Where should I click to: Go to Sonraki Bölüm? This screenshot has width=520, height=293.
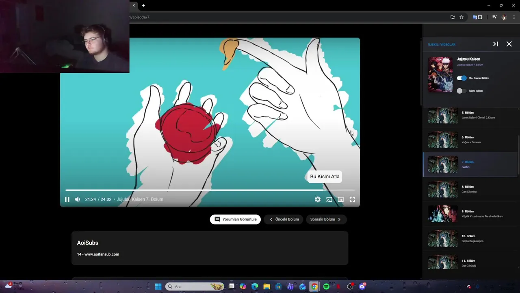coord(326,219)
